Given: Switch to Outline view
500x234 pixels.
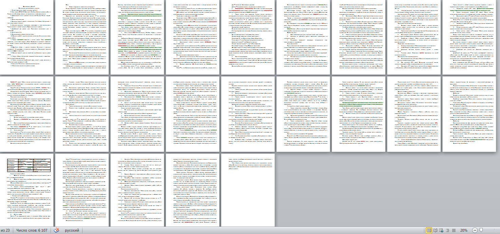Looking at the screenshot, I should pos(448,230).
